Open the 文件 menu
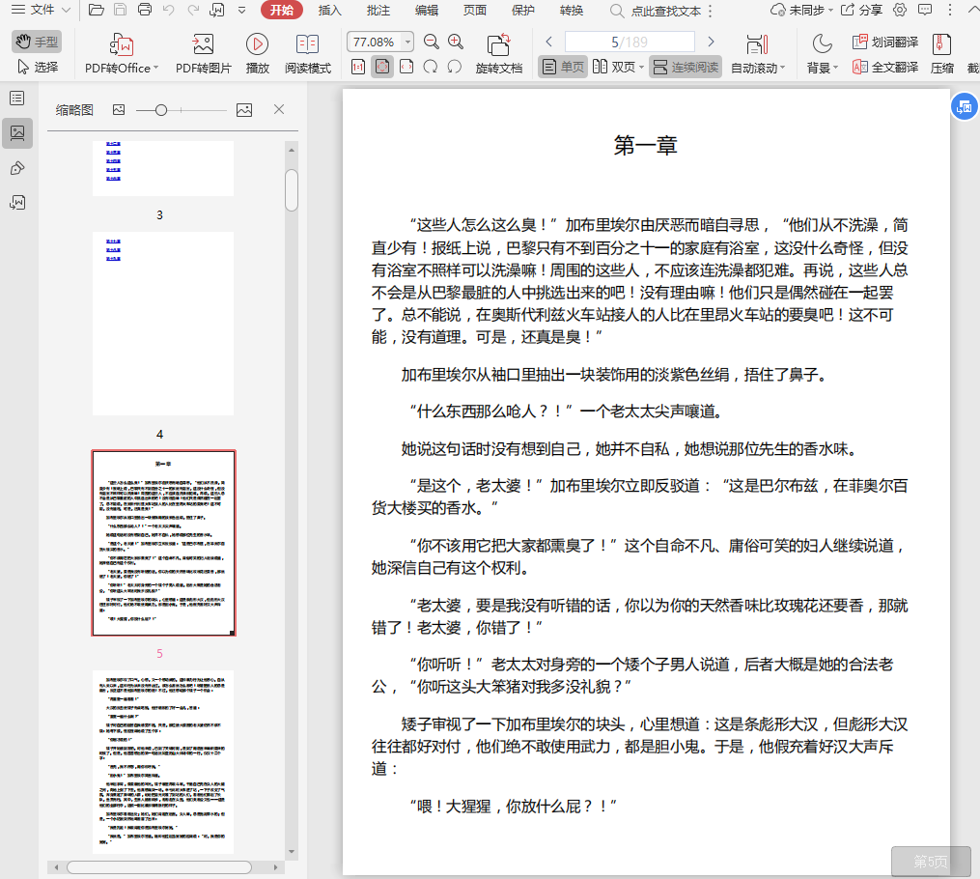This screenshot has height=879, width=980. tap(41, 10)
